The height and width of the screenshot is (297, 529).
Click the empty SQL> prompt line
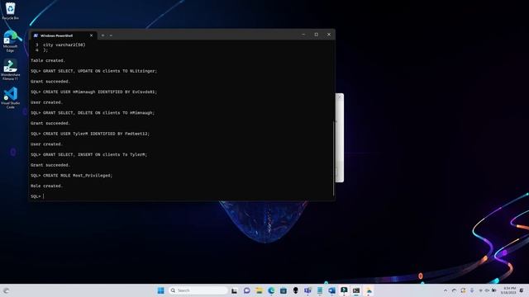[37, 196]
